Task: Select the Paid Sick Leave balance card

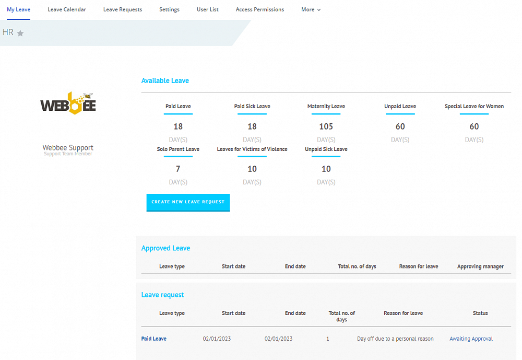Action: pyautogui.click(x=252, y=107)
